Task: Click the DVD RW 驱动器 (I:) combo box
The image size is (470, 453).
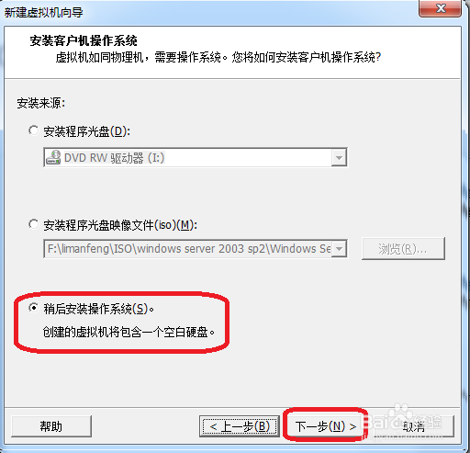Action: click(x=196, y=157)
